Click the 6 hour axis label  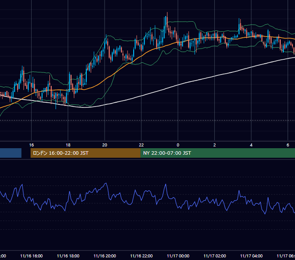coord(288,145)
